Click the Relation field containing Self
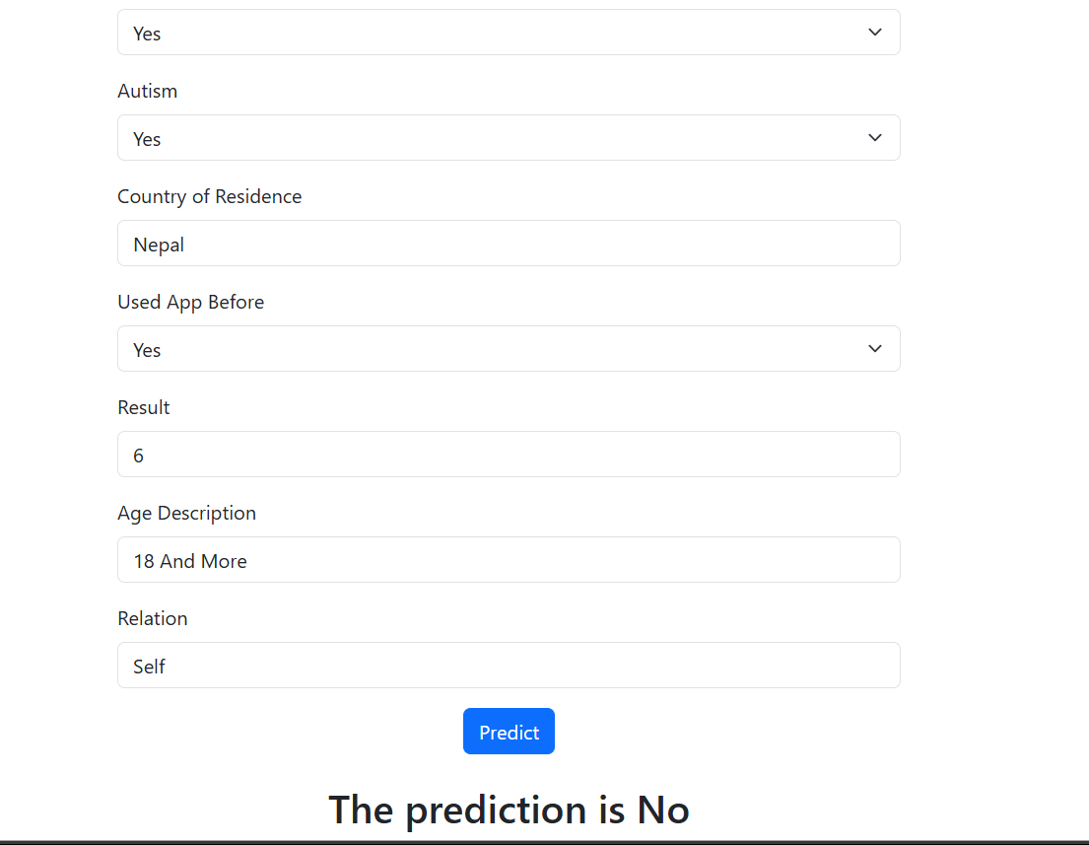This screenshot has height=845, width=1089. [509, 665]
